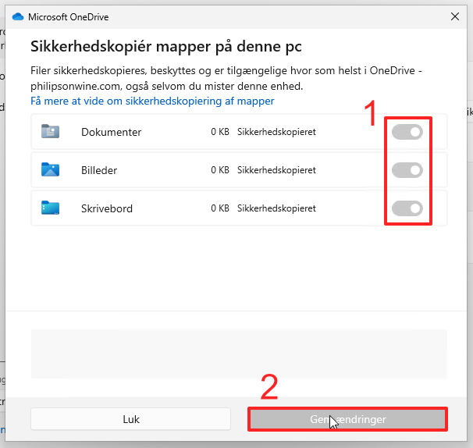Click the Dokumenter folder icon
The height and width of the screenshot is (448, 473).
tap(50, 131)
